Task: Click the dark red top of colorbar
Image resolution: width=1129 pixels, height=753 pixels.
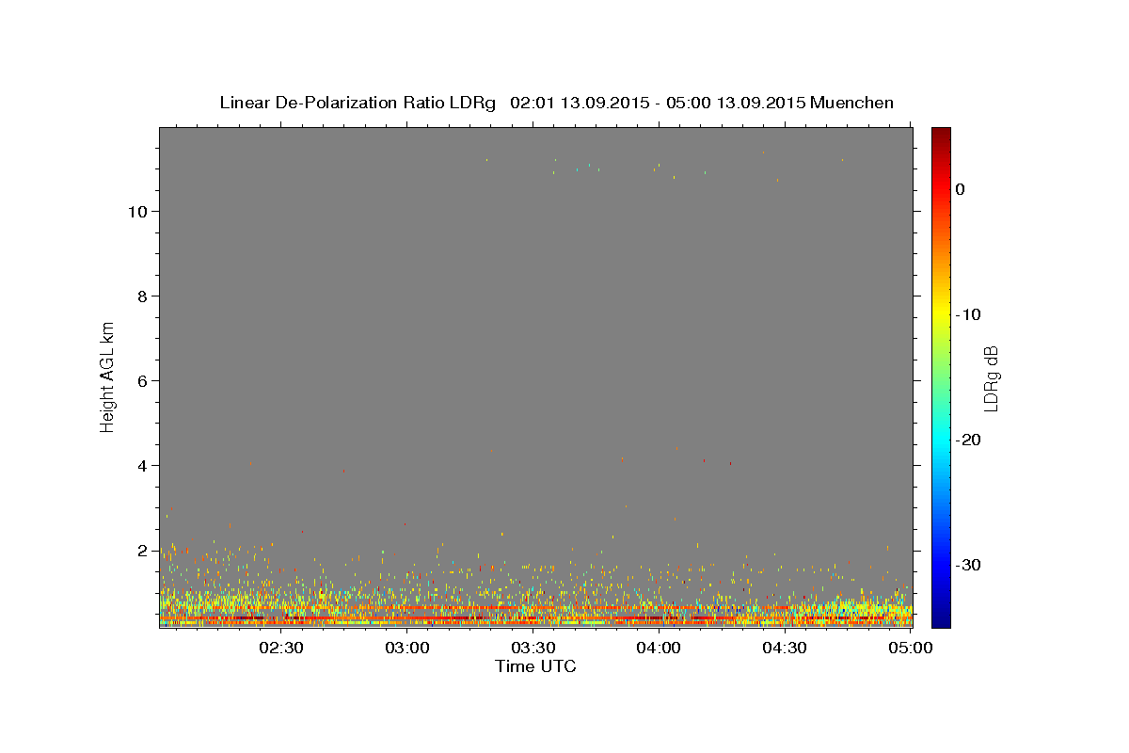Action: point(941,134)
